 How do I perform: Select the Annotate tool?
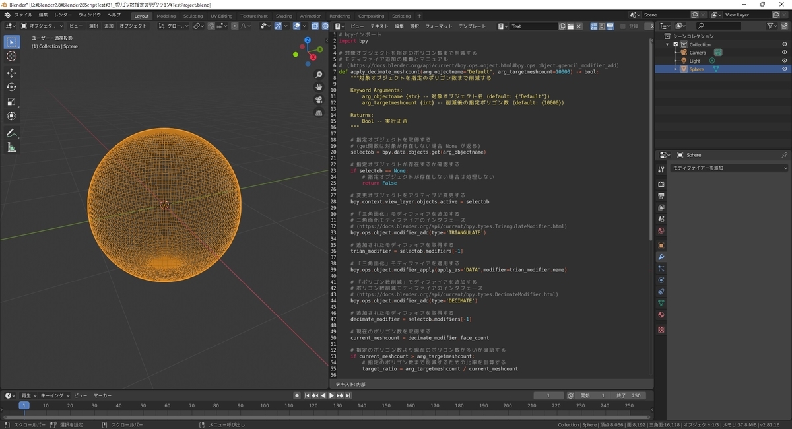(x=11, y=133)
